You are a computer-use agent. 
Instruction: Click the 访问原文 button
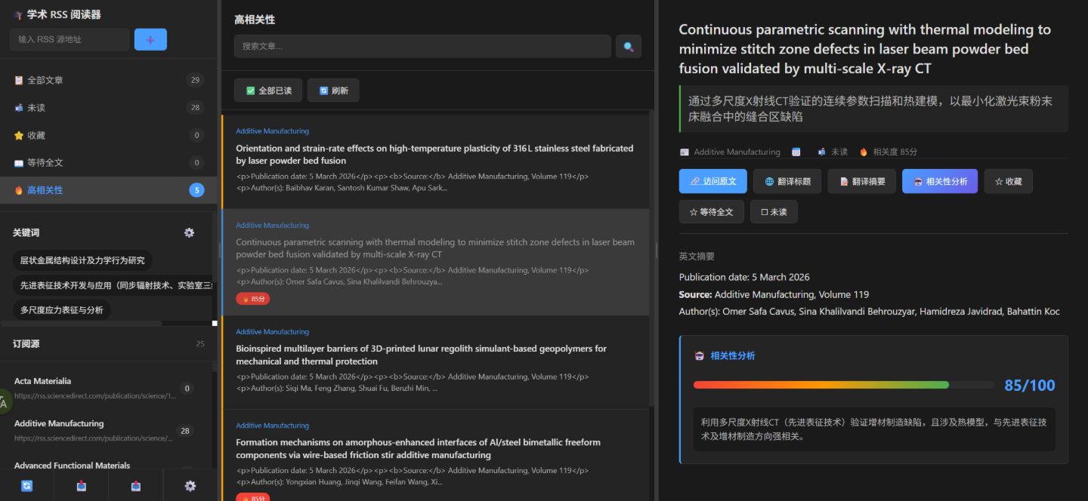point(712,182)
